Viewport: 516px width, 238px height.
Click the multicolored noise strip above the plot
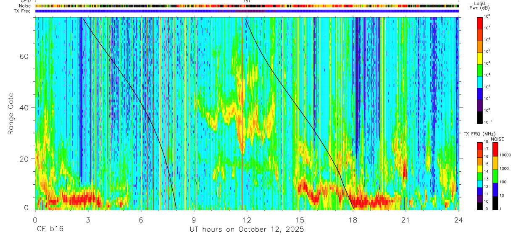point(247,6)
